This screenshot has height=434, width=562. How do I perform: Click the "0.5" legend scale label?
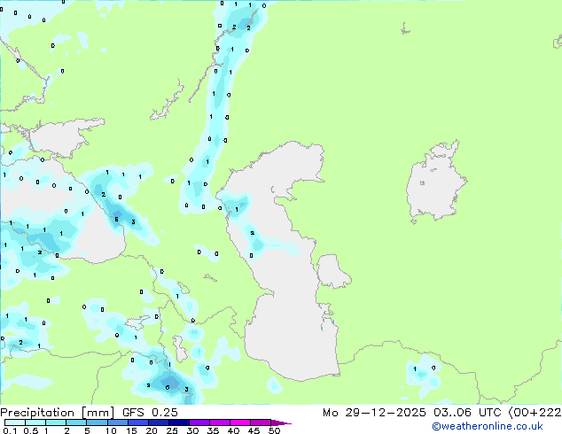[31, 430]
